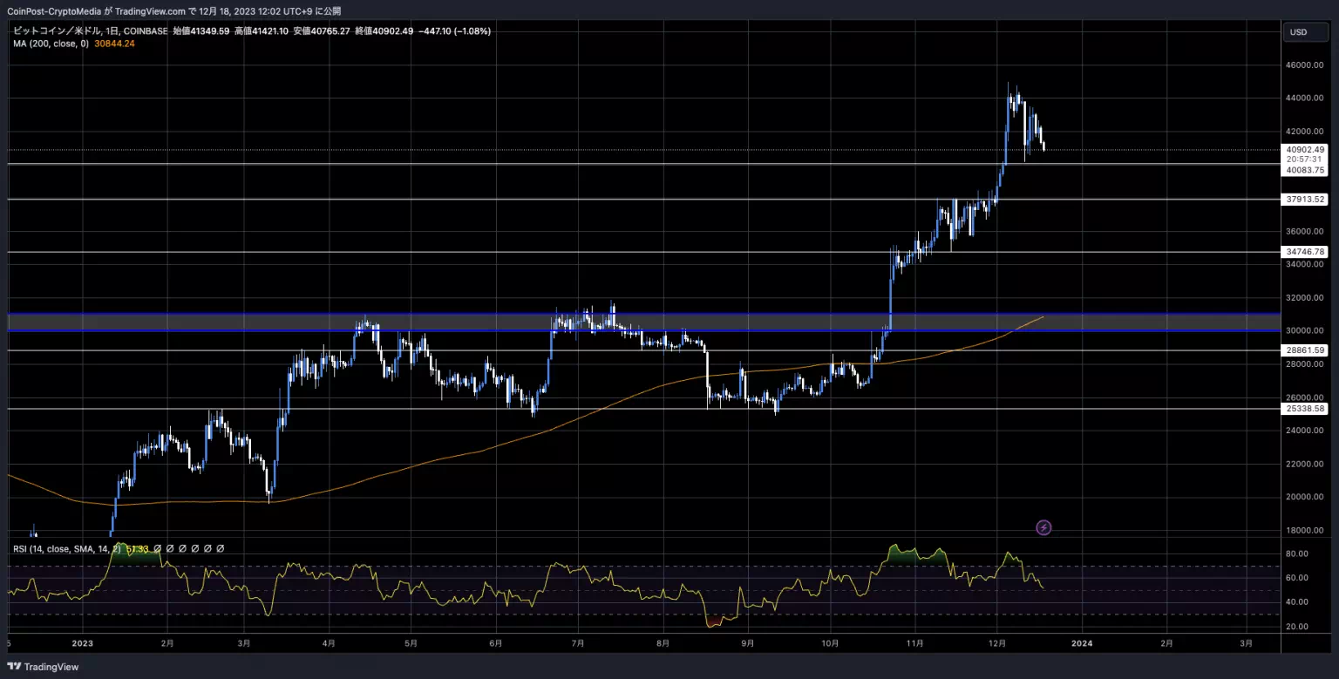
Task: Select the MA (200, close, 0) indicator label
Action: pos(51,43)
